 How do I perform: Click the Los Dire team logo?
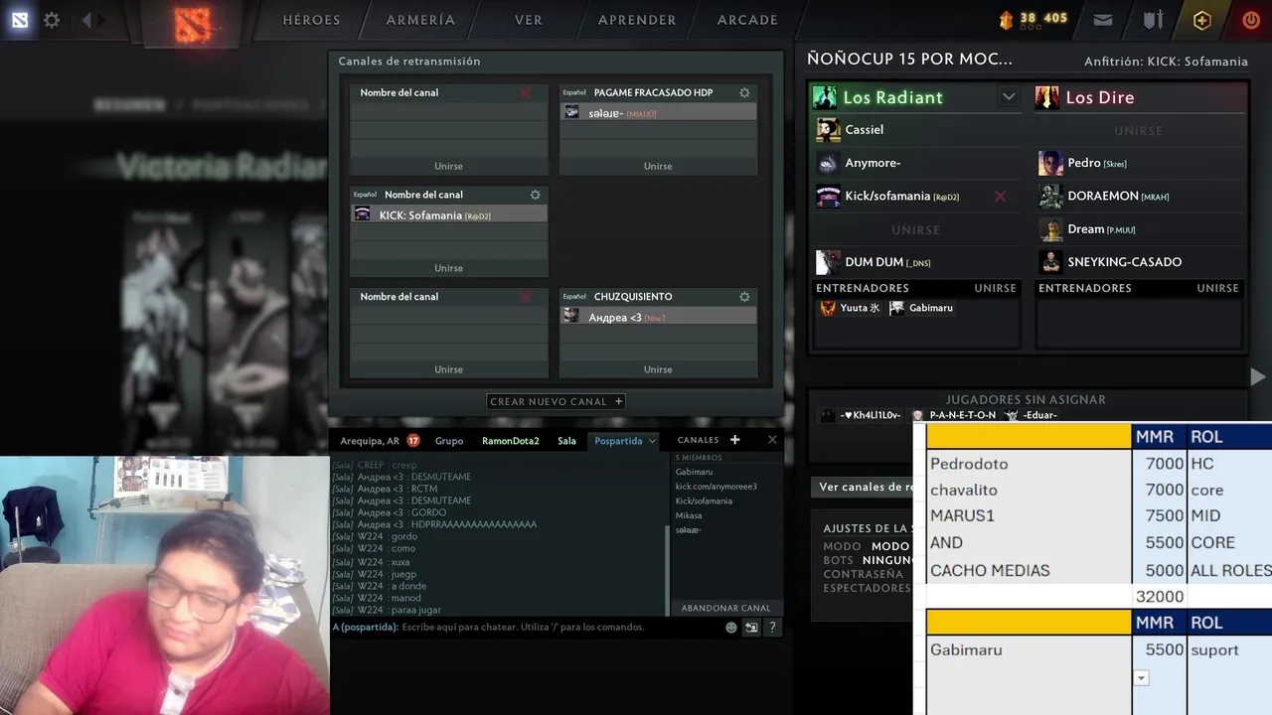point(1047,97)
